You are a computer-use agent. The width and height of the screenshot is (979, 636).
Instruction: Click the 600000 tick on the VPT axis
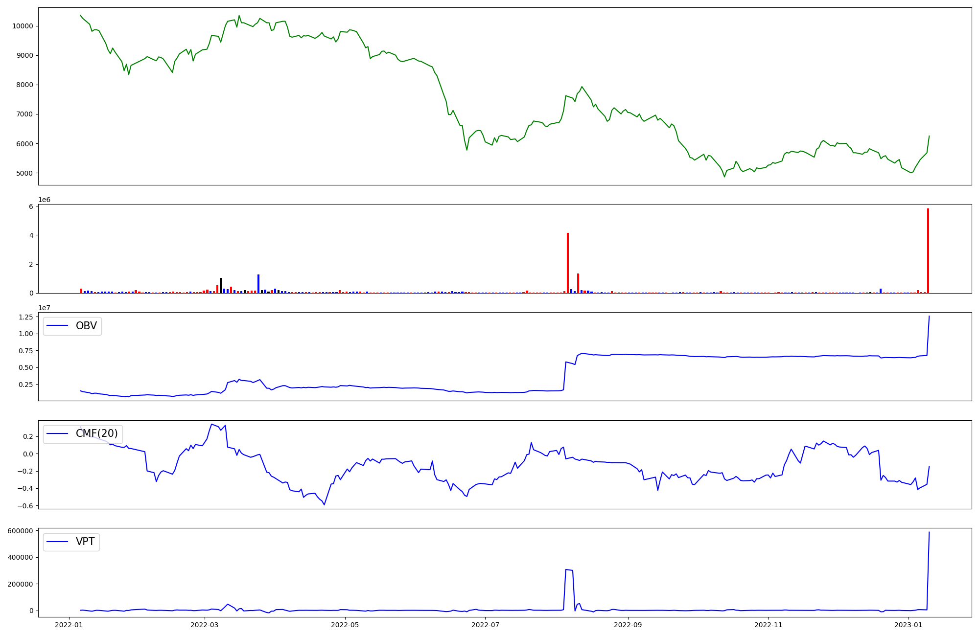coord(21,531)
